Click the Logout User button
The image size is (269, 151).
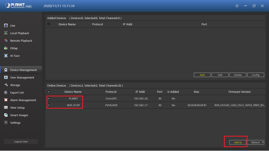21,141
